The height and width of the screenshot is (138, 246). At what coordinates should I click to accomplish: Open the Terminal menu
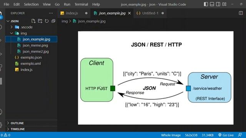(81, 4)
